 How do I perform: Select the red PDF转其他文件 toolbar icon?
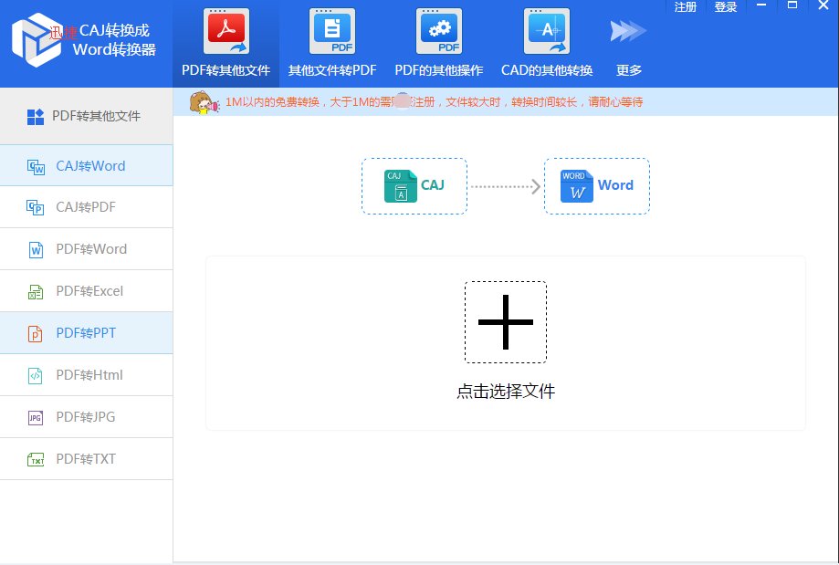225,33
